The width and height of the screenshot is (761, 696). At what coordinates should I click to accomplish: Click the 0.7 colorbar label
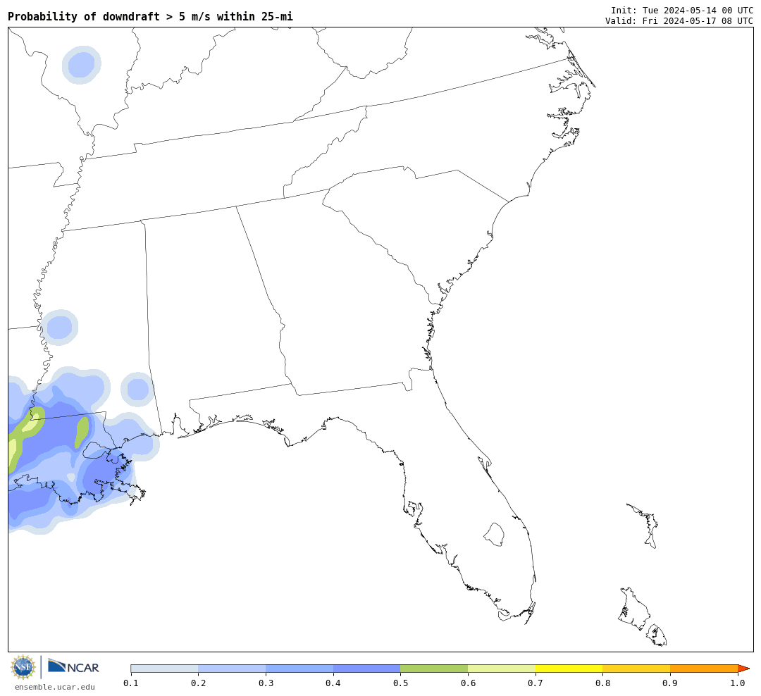click(x=536, y=683)
